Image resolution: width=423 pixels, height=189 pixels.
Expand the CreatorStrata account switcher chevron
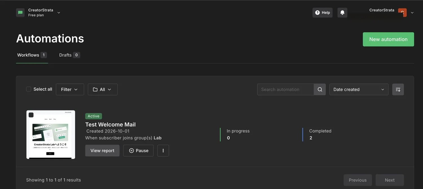coord(59,13)
